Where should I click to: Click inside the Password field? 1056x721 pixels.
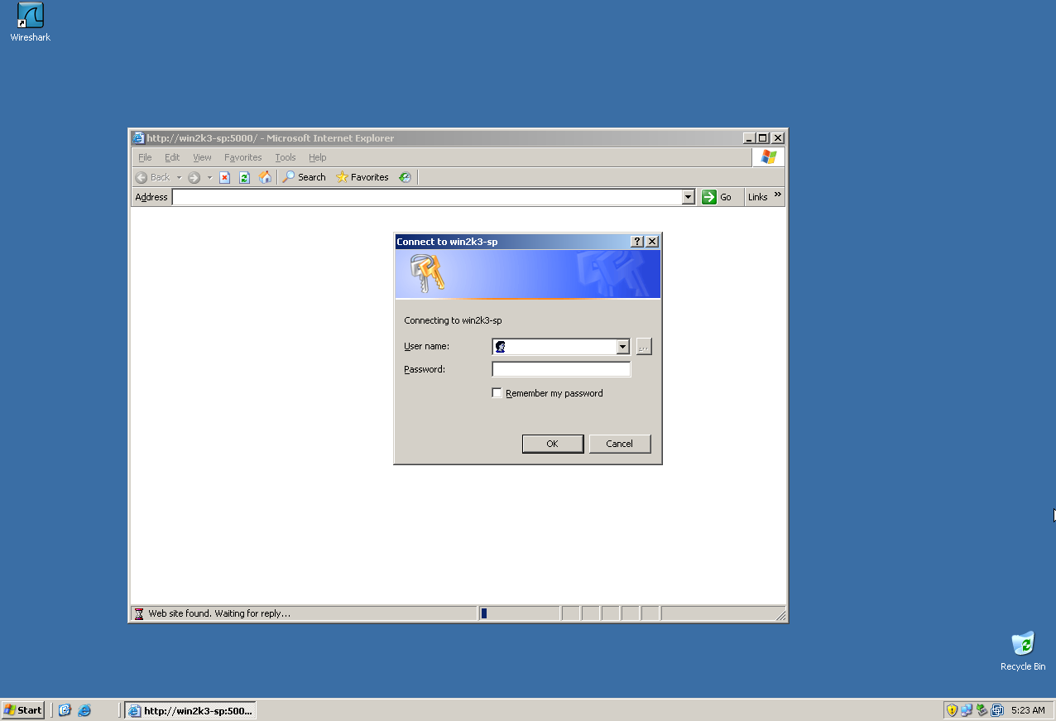point(560,368)
